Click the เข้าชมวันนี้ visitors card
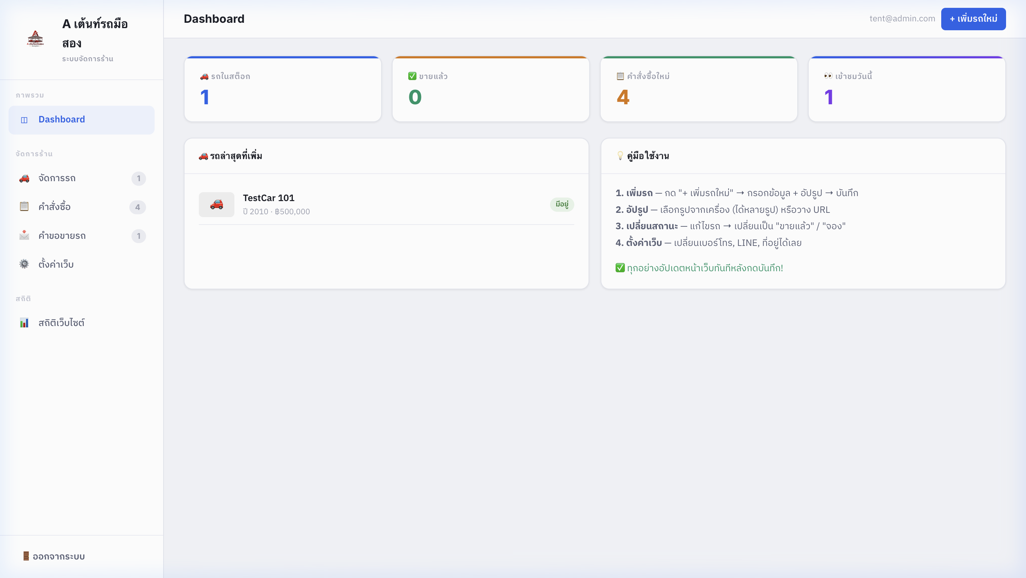Screen dimensions: 1026x578 pos(907,89)
